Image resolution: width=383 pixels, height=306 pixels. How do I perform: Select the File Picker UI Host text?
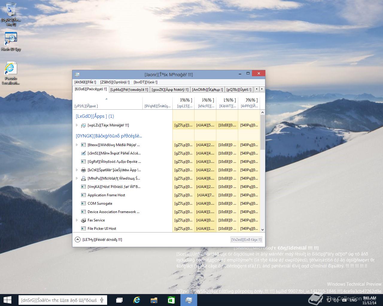[102, 229]
